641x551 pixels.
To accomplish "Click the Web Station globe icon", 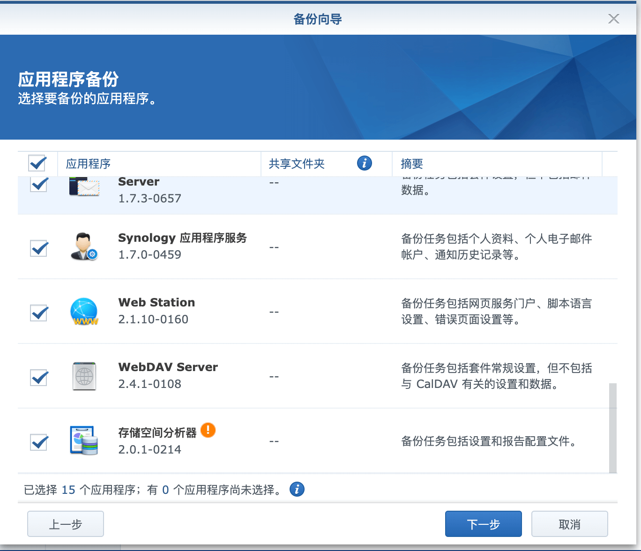I will (x=84, y=312).
